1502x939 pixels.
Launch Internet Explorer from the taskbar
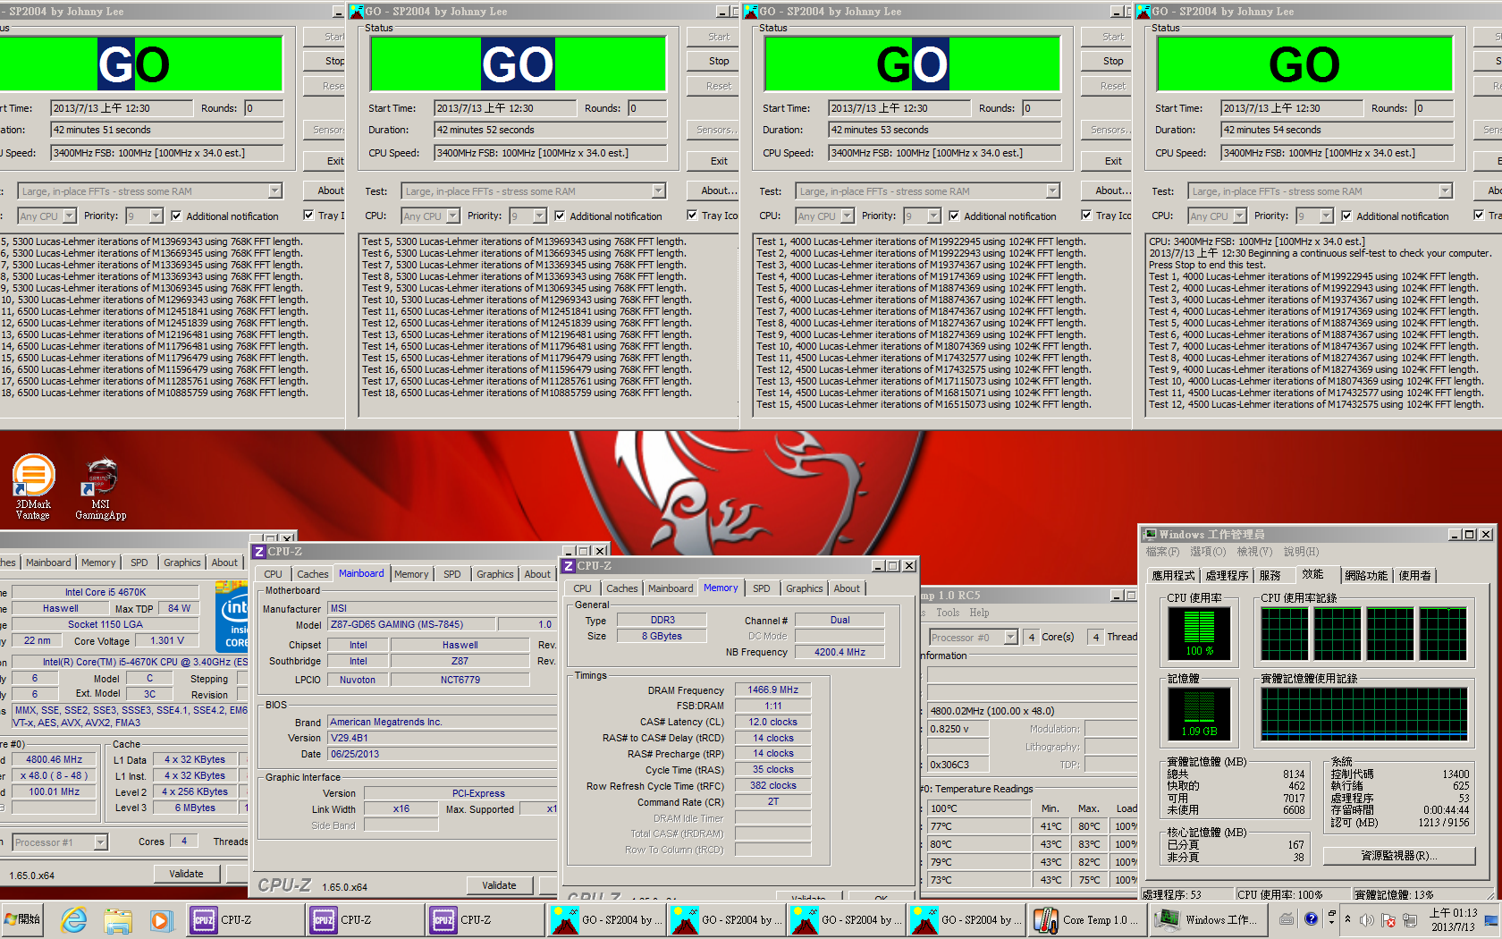click(x=74, y=919)
